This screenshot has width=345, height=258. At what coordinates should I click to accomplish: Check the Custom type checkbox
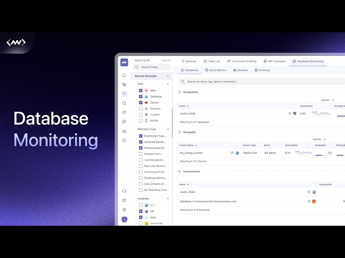coord(141,114)
